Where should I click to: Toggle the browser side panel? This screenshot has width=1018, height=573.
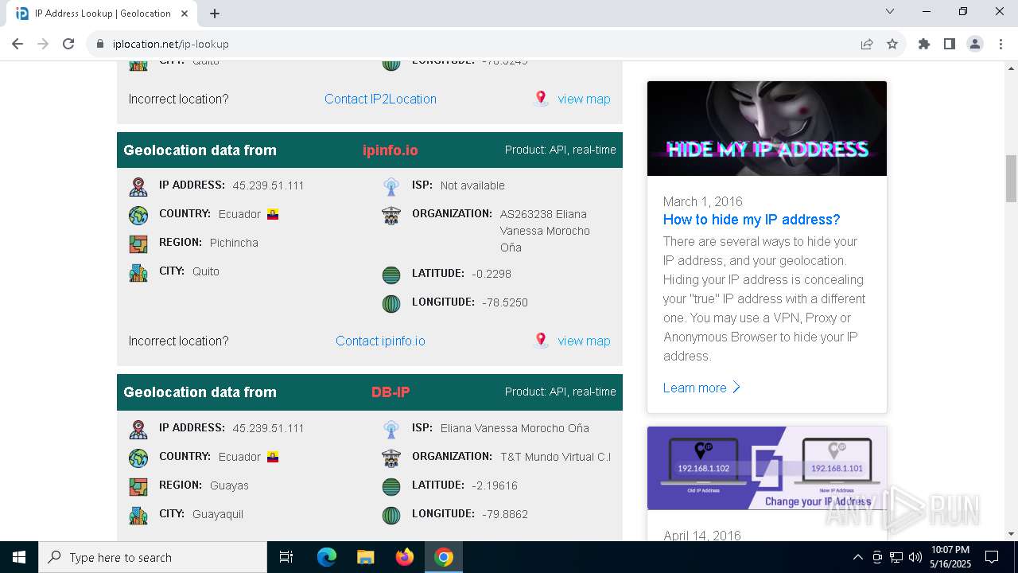click(950, 44)
